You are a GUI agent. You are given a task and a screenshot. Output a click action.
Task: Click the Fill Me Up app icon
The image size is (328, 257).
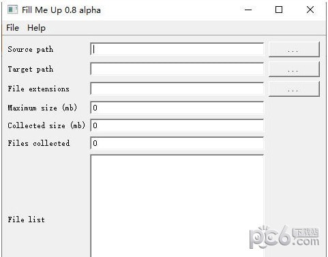pos(12,10)
